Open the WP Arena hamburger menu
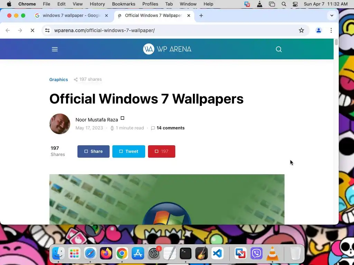Image resolution: width=354 pixels, height=265 pixels. 55,49
